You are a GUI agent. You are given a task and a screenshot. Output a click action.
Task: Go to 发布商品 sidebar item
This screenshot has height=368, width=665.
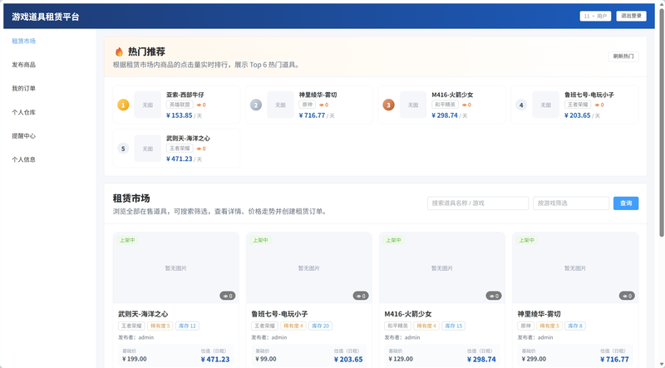24,65
